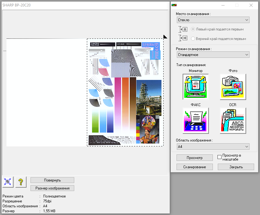Select radio Верхний край подается первым
The image size is (260, 215).
[193, 39]
